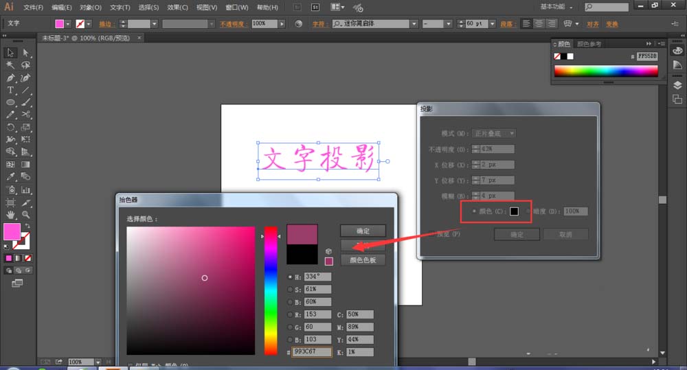Open the 基本功能 workspace dropdown
Viewport: 687px width, 370px height.
(x=556, y=7)
